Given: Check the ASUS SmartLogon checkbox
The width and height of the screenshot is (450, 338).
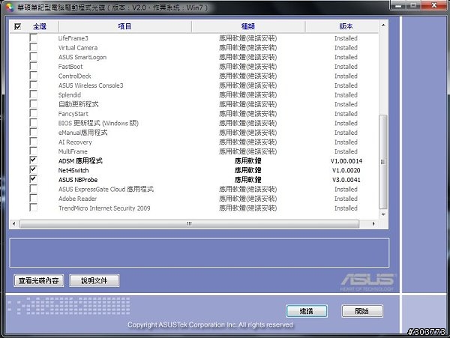Looking at the screenshot, I should click(x=33, y=57).
